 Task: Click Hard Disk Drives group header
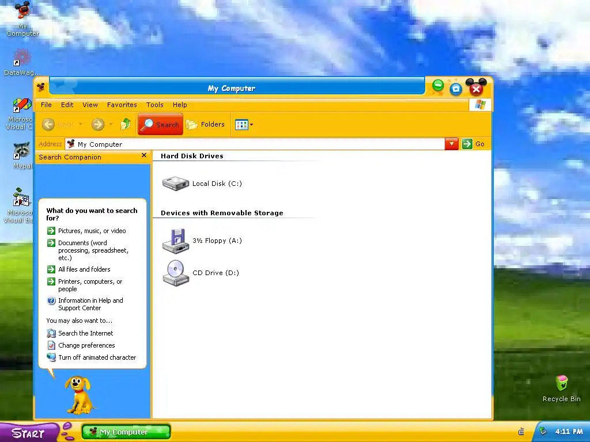pyautogui.click(x=192, y=156)
